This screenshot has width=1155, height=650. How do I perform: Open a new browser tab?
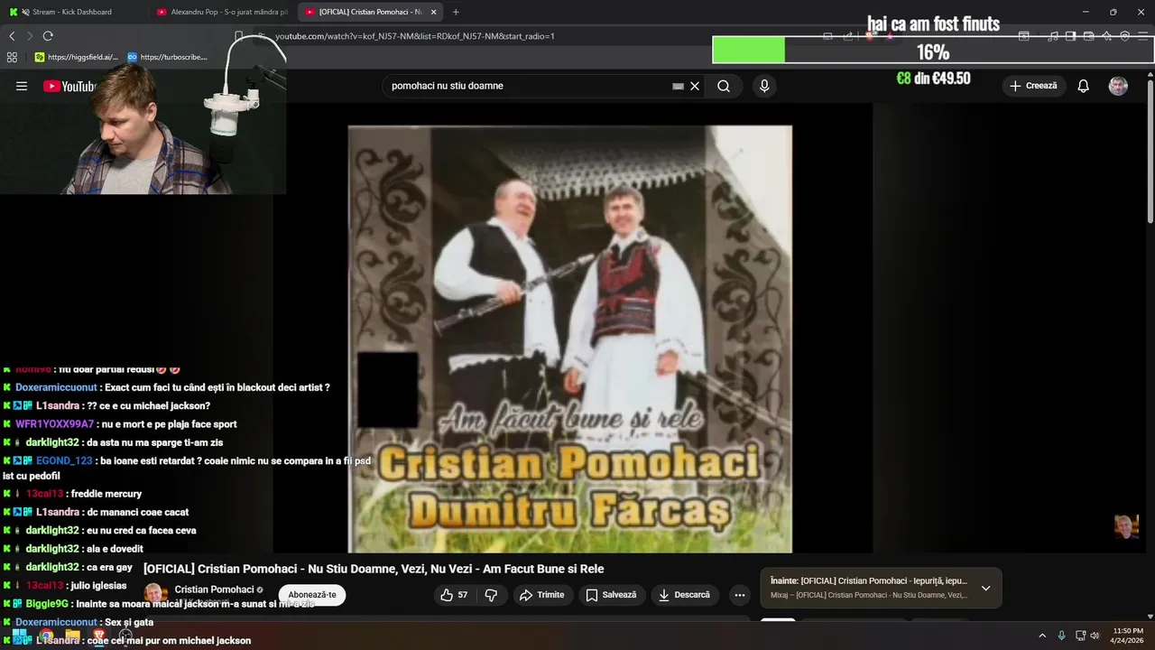456,12
